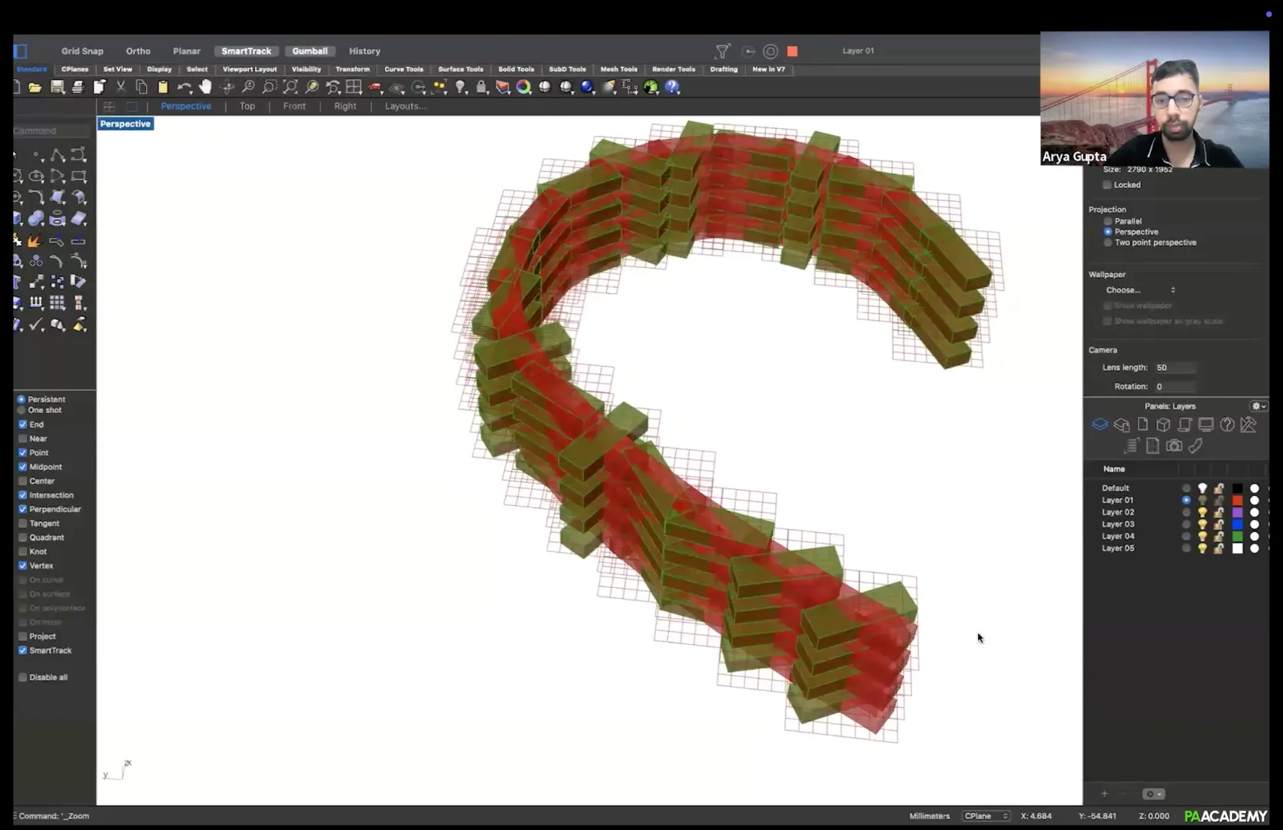Screen dimensions: 1283x830
Task: Uncheck the Midpoint object snap
Action: 23,467
